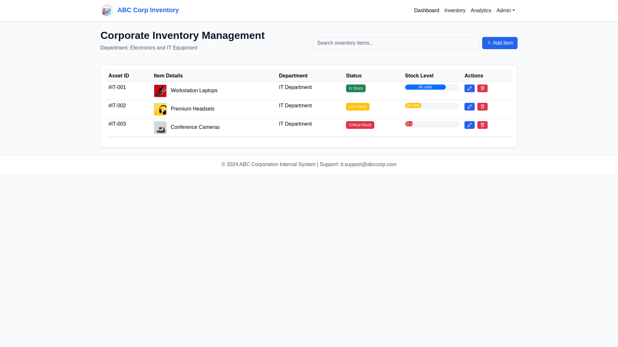The height and width of the screenshot is (347, 618).
Task: Open the Workstation Laptops thumbnail image
Action: click(x=160, y=91)
